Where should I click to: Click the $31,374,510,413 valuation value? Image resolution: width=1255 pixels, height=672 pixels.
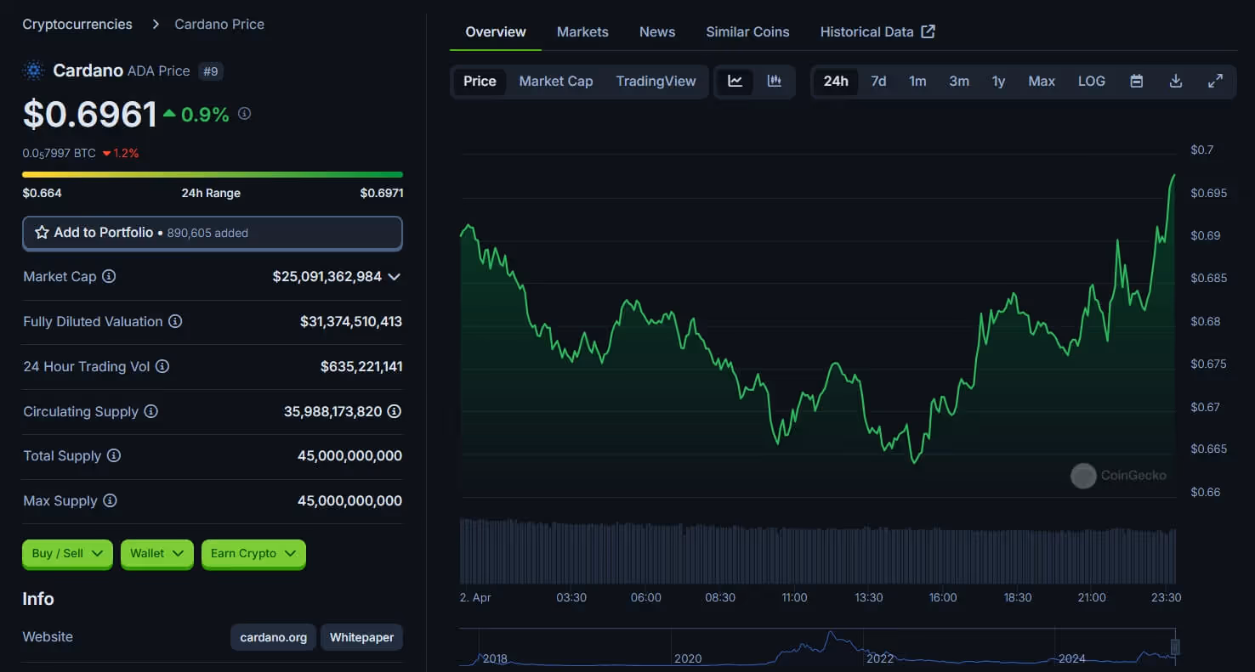coord(351,322)
